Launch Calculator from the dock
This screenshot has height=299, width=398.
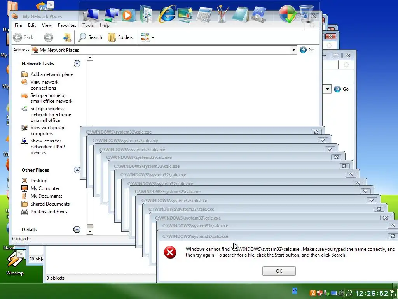pos(204,15)
